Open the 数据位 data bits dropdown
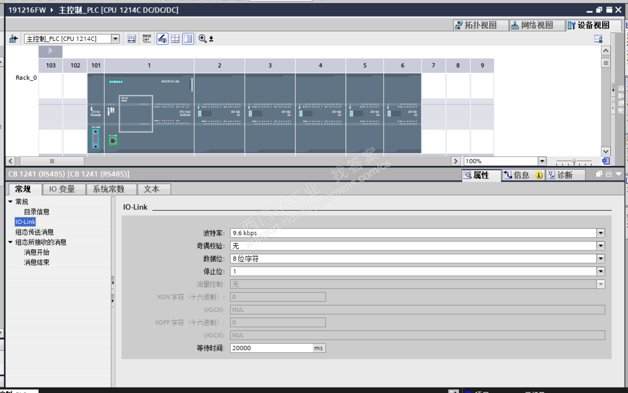This screenshot has width=628, height=393. 600,258
